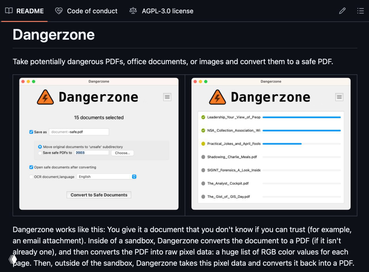The width and height of the screenshot is (369, 272).
Task: Switch to the Code of conduct tab
Action: (x=86, y=11)
